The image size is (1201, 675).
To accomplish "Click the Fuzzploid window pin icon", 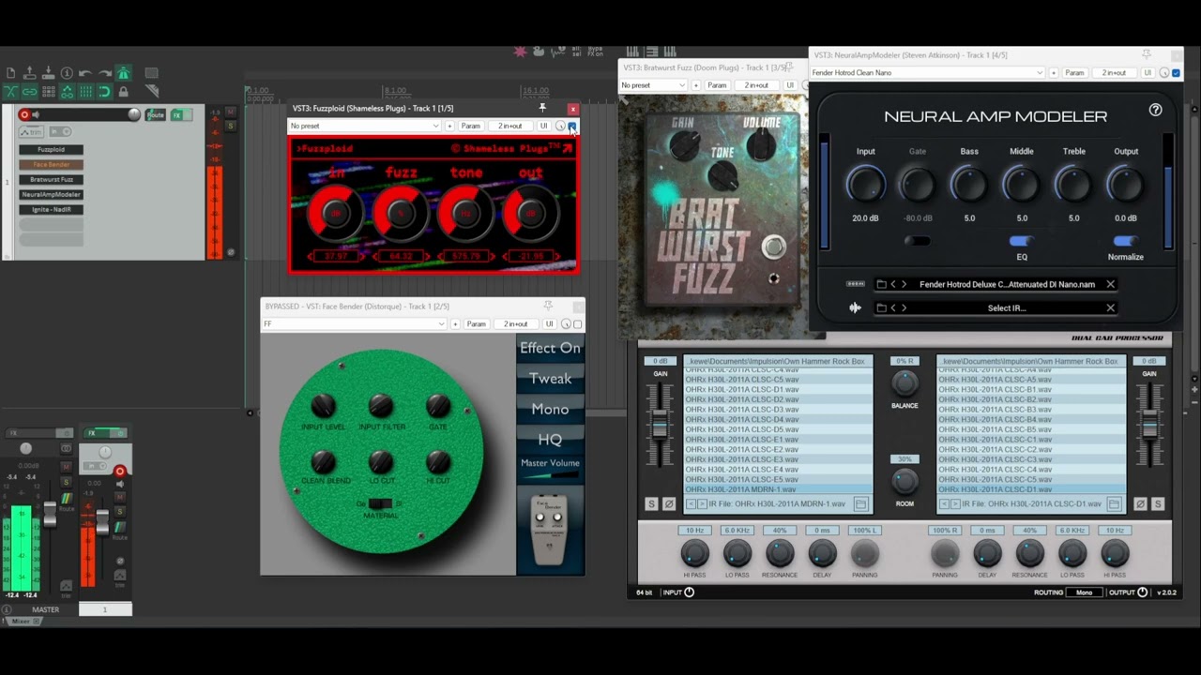I will tap(541, 108).
